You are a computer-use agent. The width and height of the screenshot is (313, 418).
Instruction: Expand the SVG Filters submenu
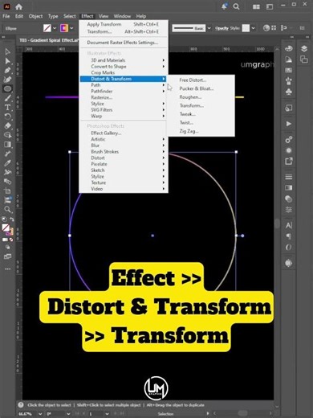pos(123,110)
